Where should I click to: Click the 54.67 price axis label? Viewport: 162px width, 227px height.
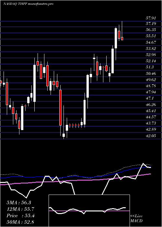151,42
